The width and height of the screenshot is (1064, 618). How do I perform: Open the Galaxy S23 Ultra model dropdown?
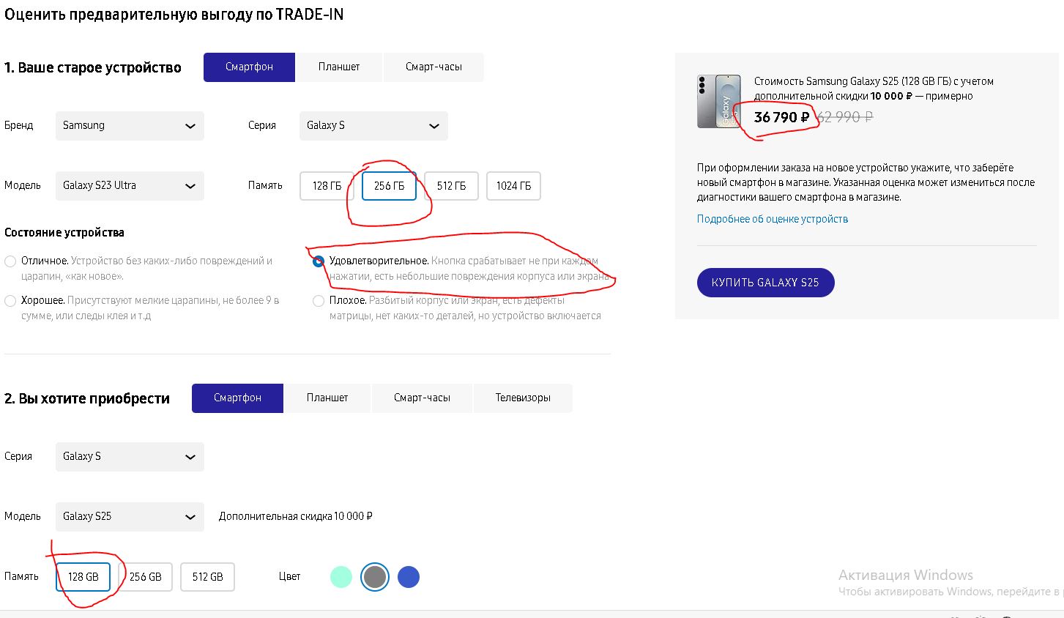pyautogui.click(x=130, y=186)
